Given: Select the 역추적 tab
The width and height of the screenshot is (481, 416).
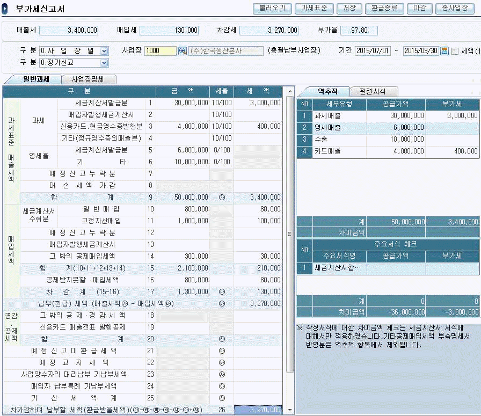Looking at the screenshot, I should (327, 91).
